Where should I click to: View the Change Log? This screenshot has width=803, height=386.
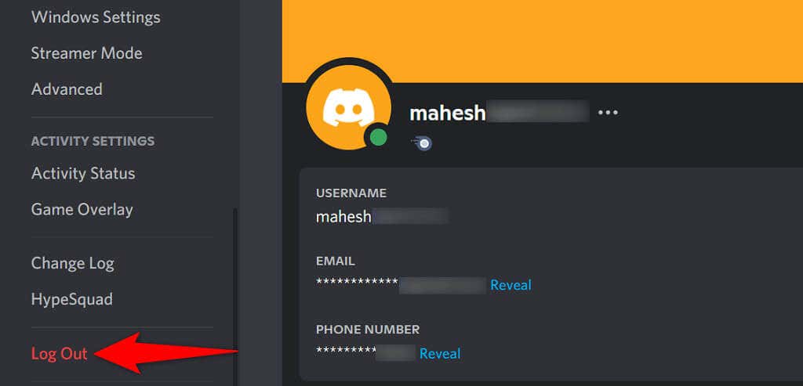[73, 263]
